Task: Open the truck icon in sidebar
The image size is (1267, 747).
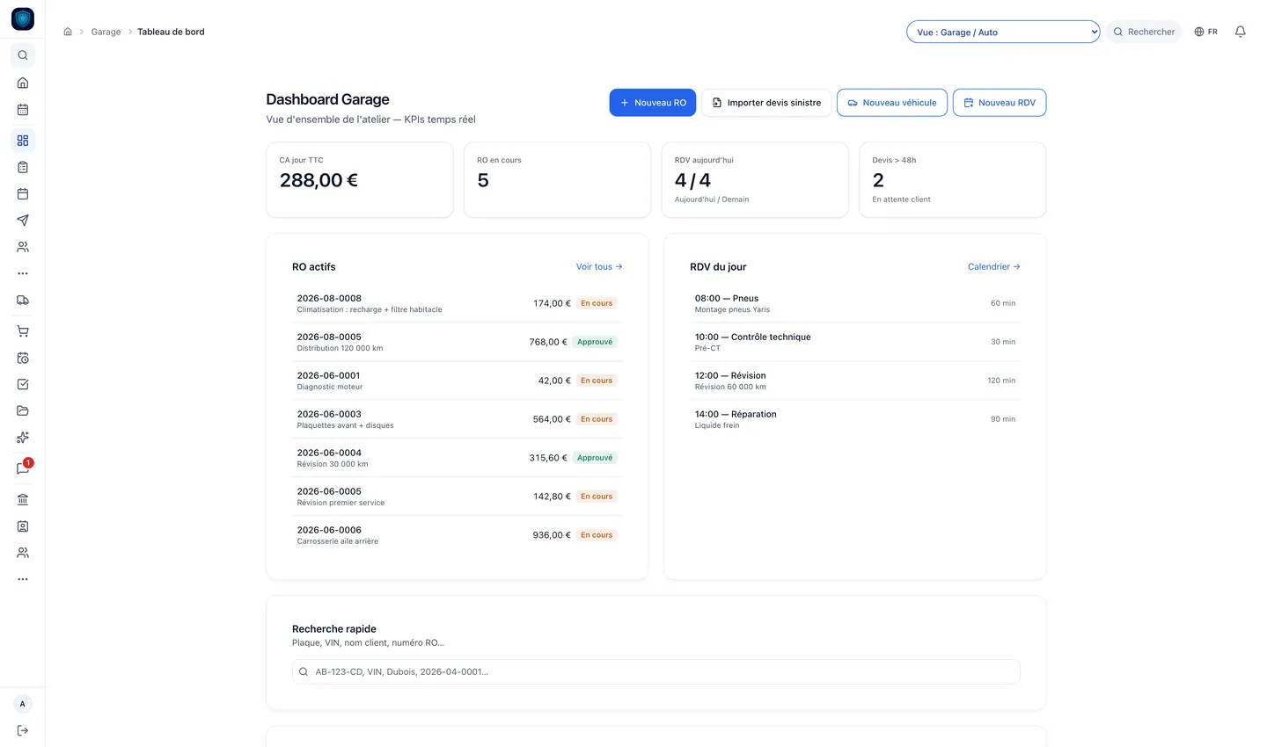Action: 23,300
